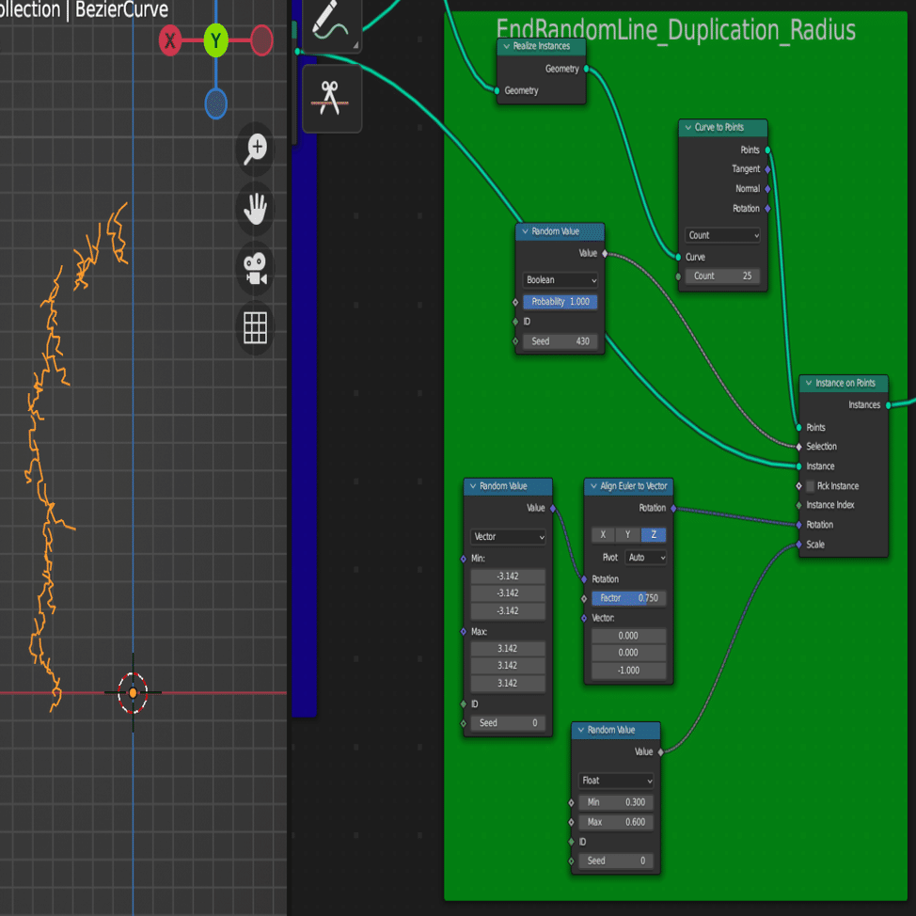The height and width of the screenshot is (916, 916).
Task: Click the Min 0.300 field
Action: pos(616,802)
